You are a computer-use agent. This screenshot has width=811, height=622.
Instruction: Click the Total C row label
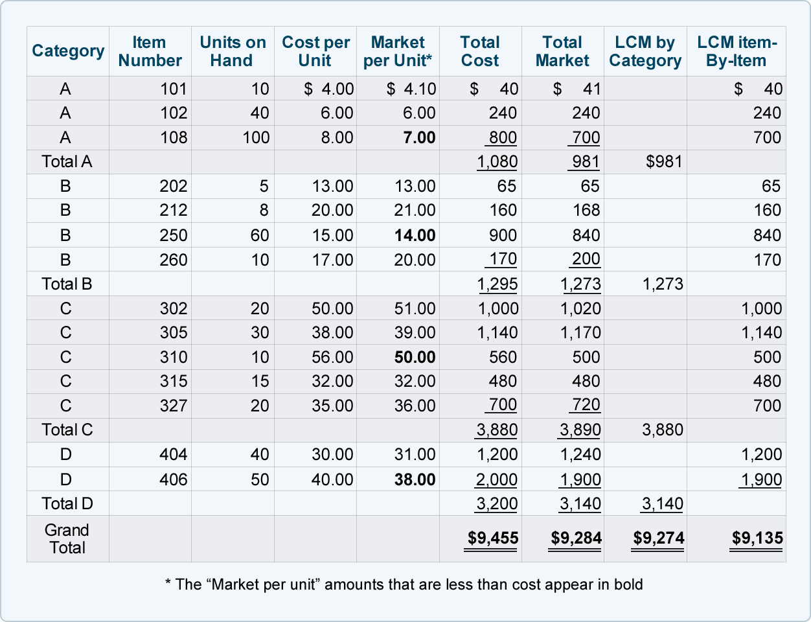pos(67,430)
